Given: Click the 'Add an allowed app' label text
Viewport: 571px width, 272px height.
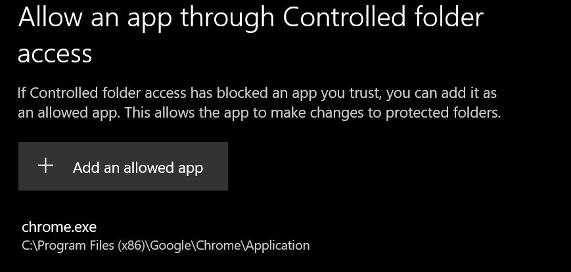Looking at the screenshot, I should click(138, 168).
